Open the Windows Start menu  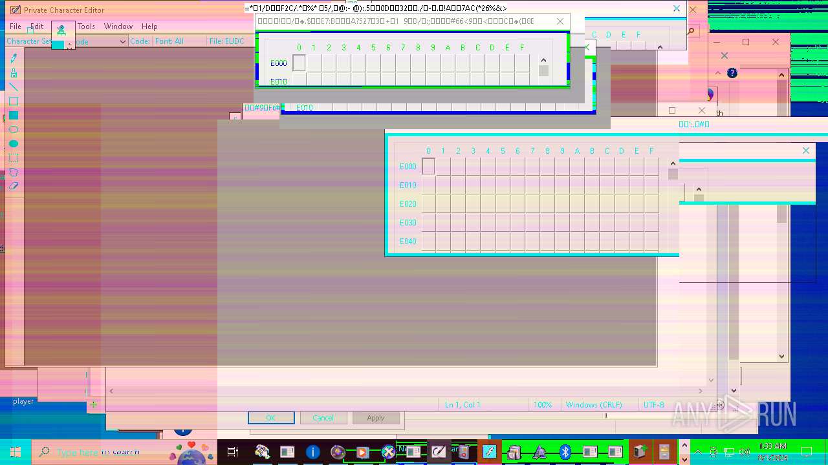coord(16,452)
